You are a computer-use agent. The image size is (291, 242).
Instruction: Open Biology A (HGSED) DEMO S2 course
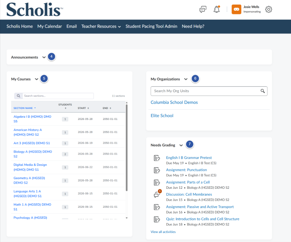coord(33,154)
